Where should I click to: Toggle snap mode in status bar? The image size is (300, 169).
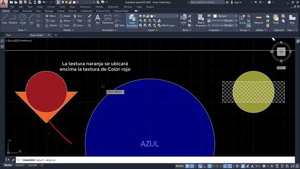pyautogui.click(x=192, y=166)
